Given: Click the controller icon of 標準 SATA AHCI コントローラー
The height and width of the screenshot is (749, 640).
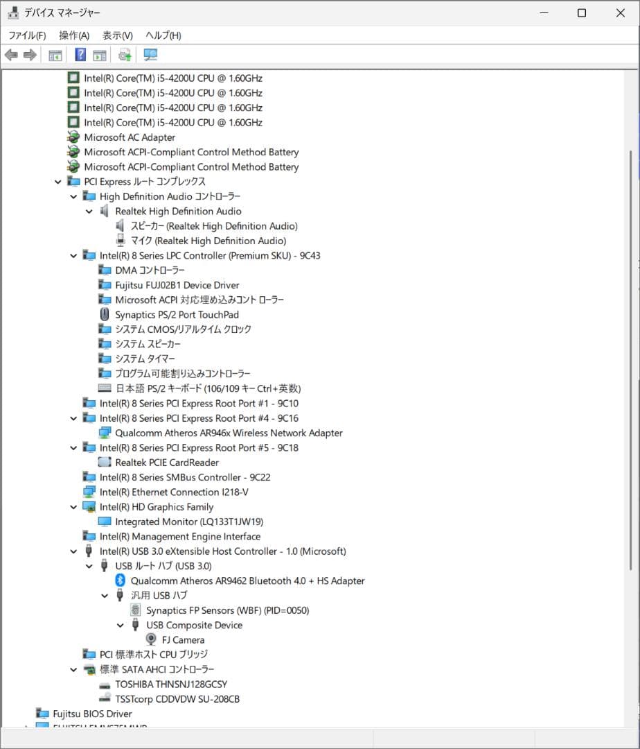Looking at the screenshot, I should pyautogui.click(x=89, y=669).
